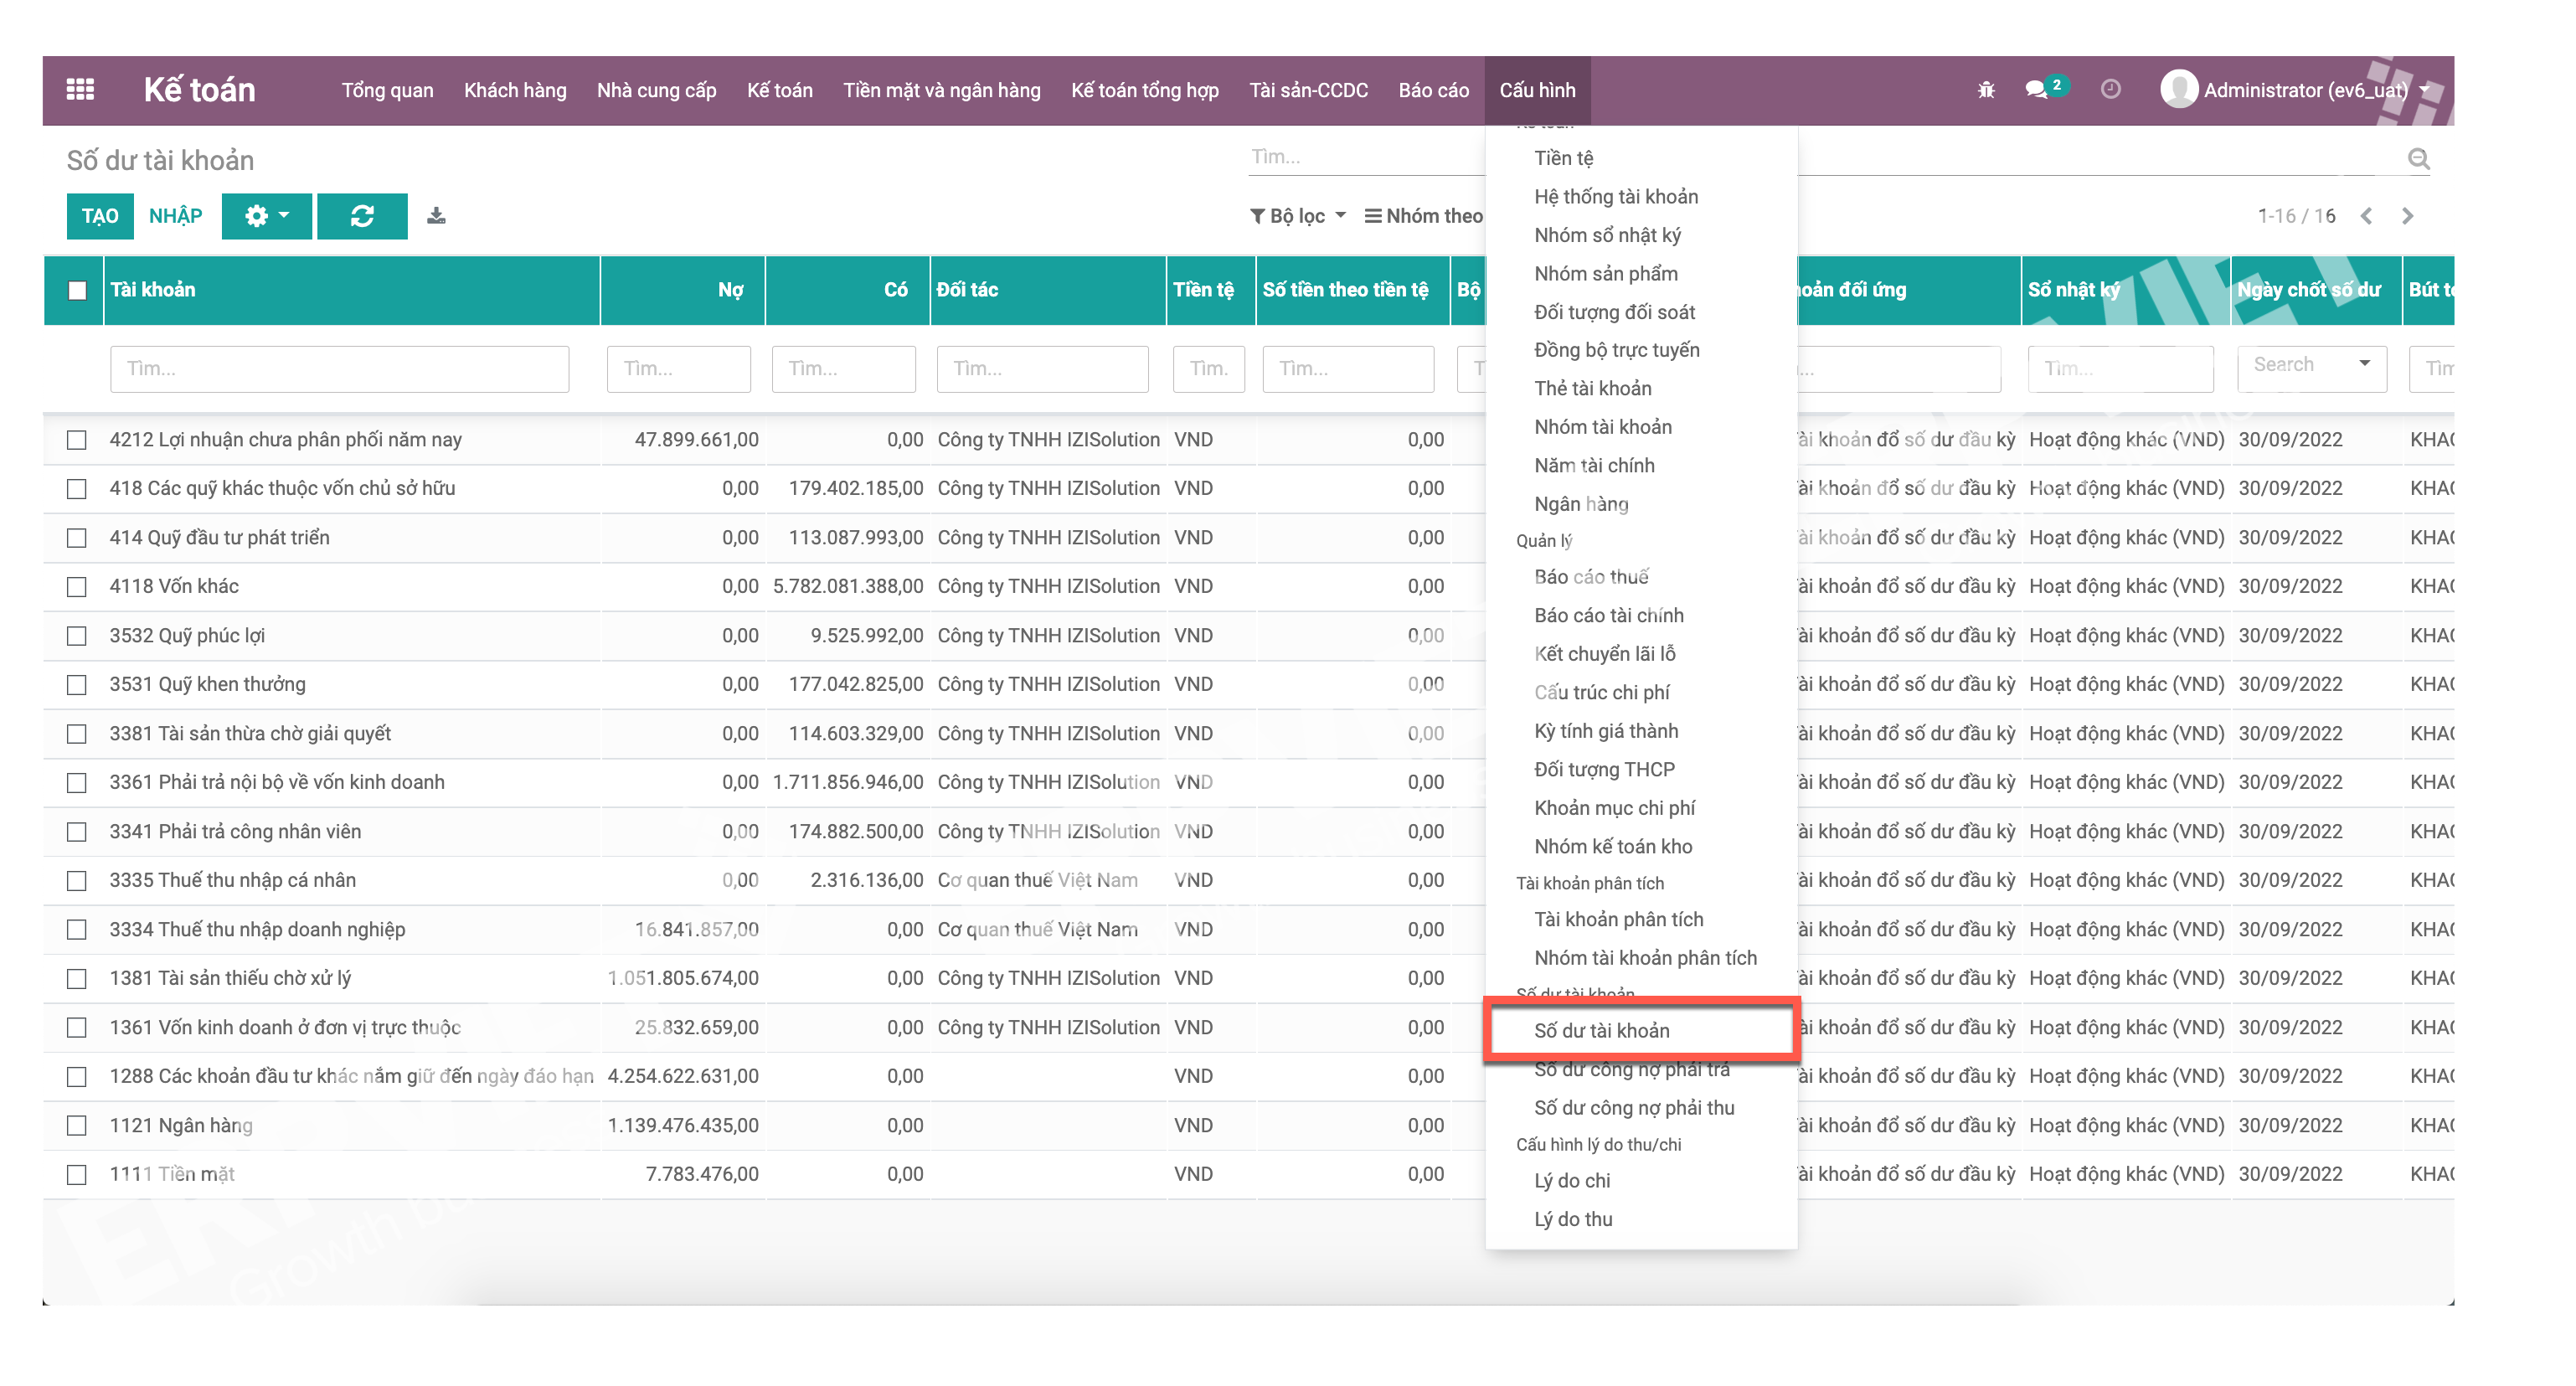Screen dimensions: 2576x1386
Task: Open the gear settings dropdown button
Action: (266, 216)
